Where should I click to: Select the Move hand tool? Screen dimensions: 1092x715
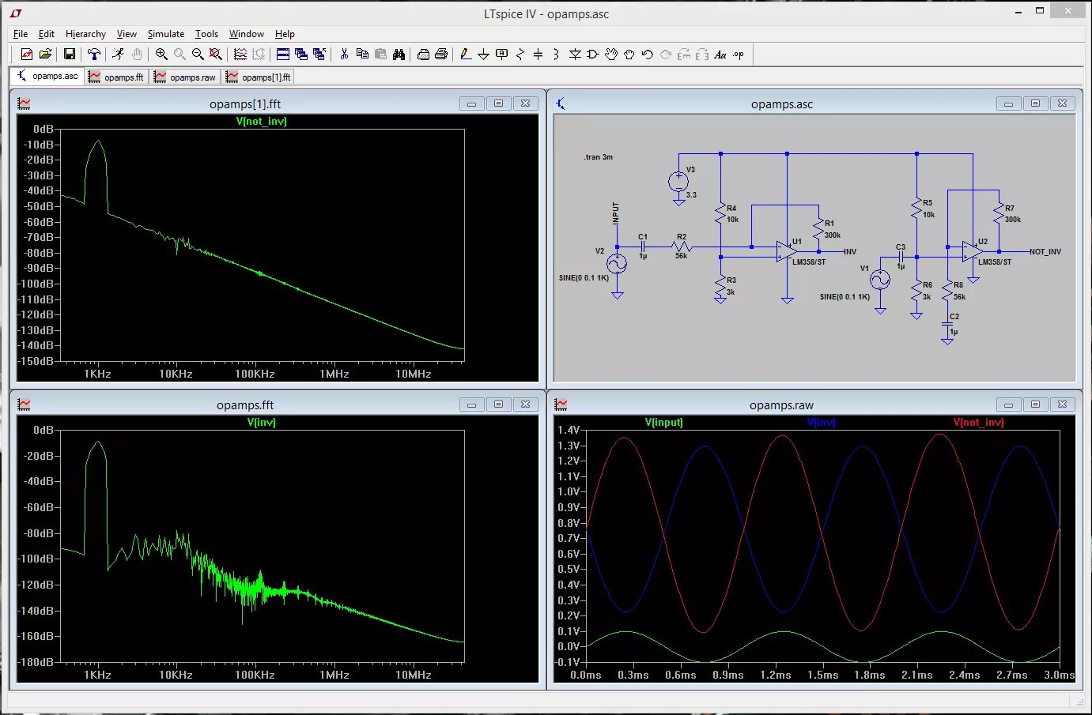click(x=611, y=55)
